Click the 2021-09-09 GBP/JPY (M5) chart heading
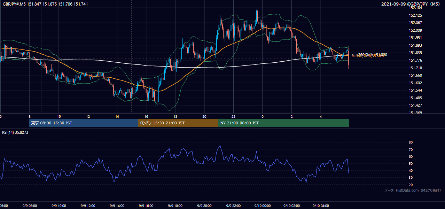The image size is (445, 209). (411, 4)
